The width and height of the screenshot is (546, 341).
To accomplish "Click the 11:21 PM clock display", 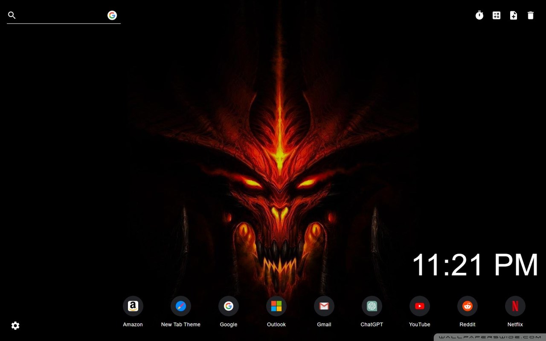I will pyautogui.click(x=475, y=265).
